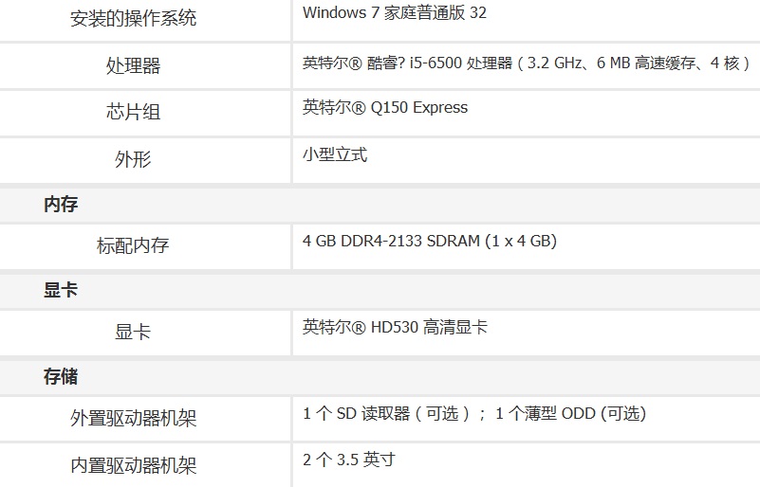Select the 小型立式 value text
Viewport: 760px width, 487px height.
click(x=335, y=154)
